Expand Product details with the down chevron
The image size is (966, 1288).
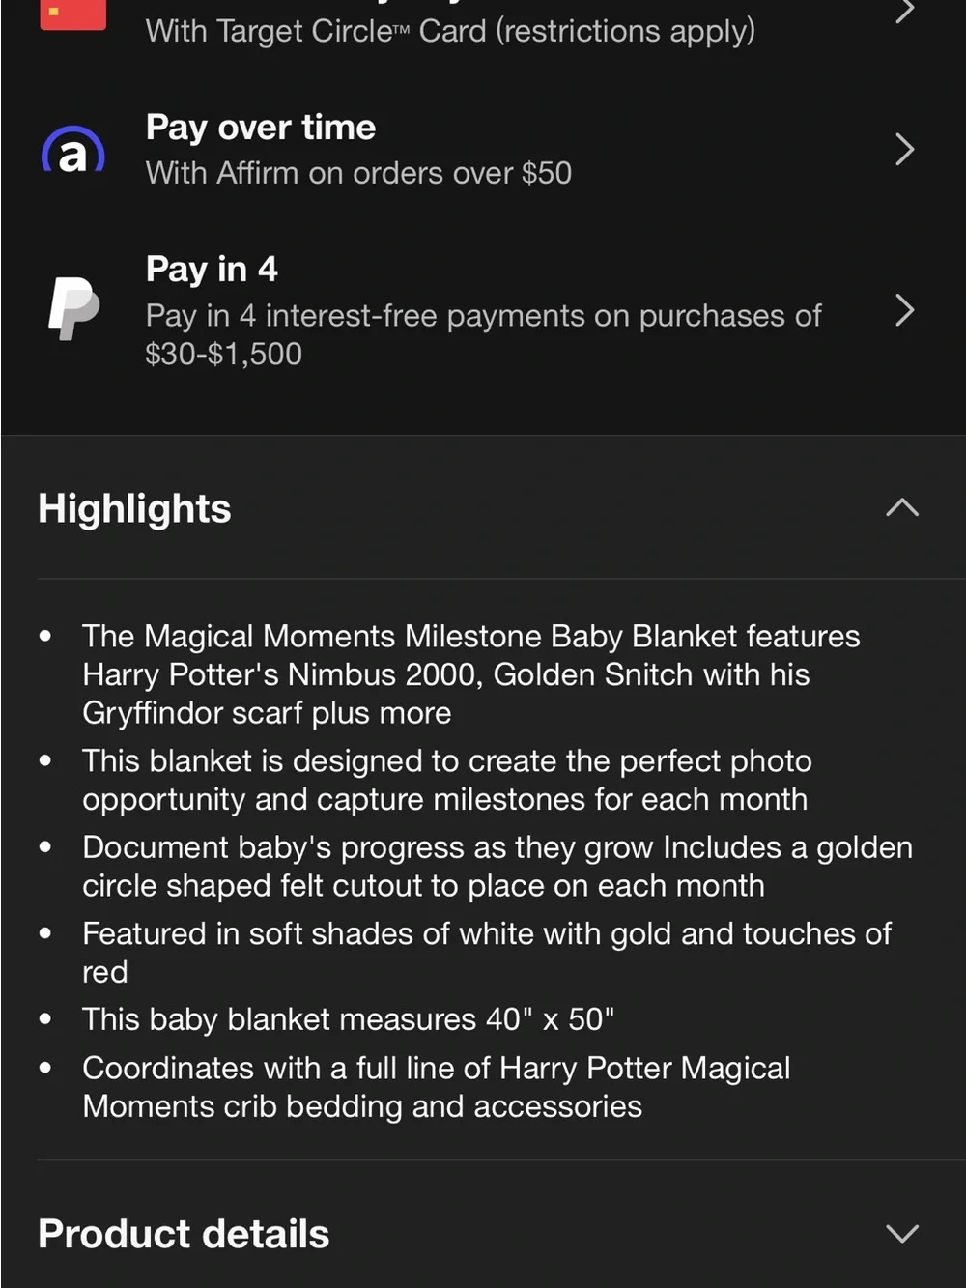(902, 1234)
